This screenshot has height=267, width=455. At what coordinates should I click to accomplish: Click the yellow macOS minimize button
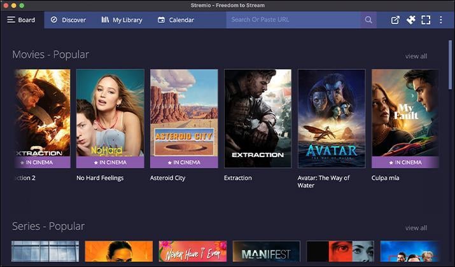(13, 6)
